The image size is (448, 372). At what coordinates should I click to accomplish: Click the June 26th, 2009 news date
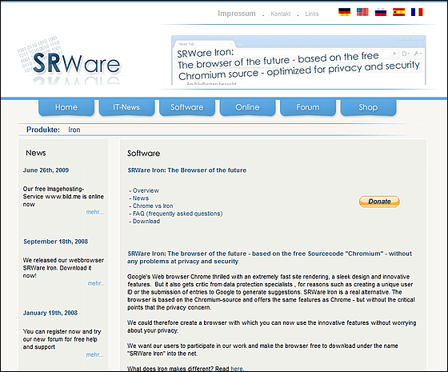coord(46,170)
